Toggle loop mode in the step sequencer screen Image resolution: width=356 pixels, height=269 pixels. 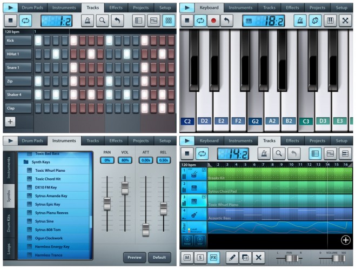pyautogui.click(x=25, y=21)
